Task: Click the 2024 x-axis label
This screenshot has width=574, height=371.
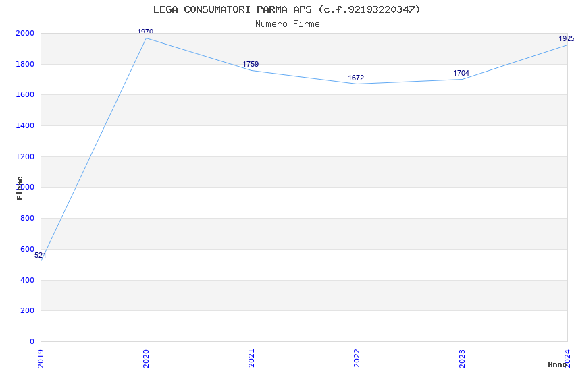Action: click(x=568, y=359)
